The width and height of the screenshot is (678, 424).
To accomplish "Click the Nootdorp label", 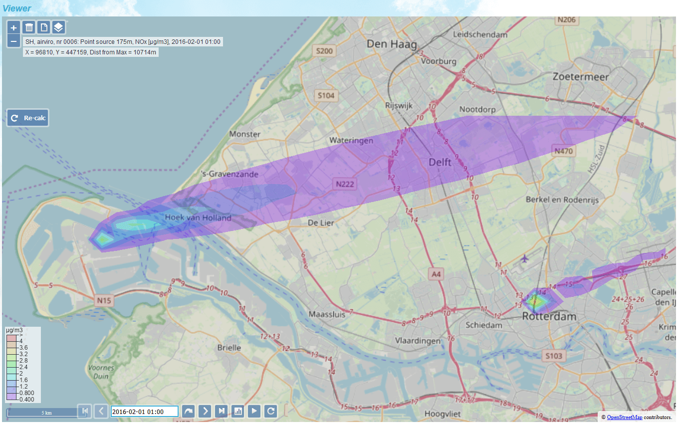I will click(x=478, y=108).
